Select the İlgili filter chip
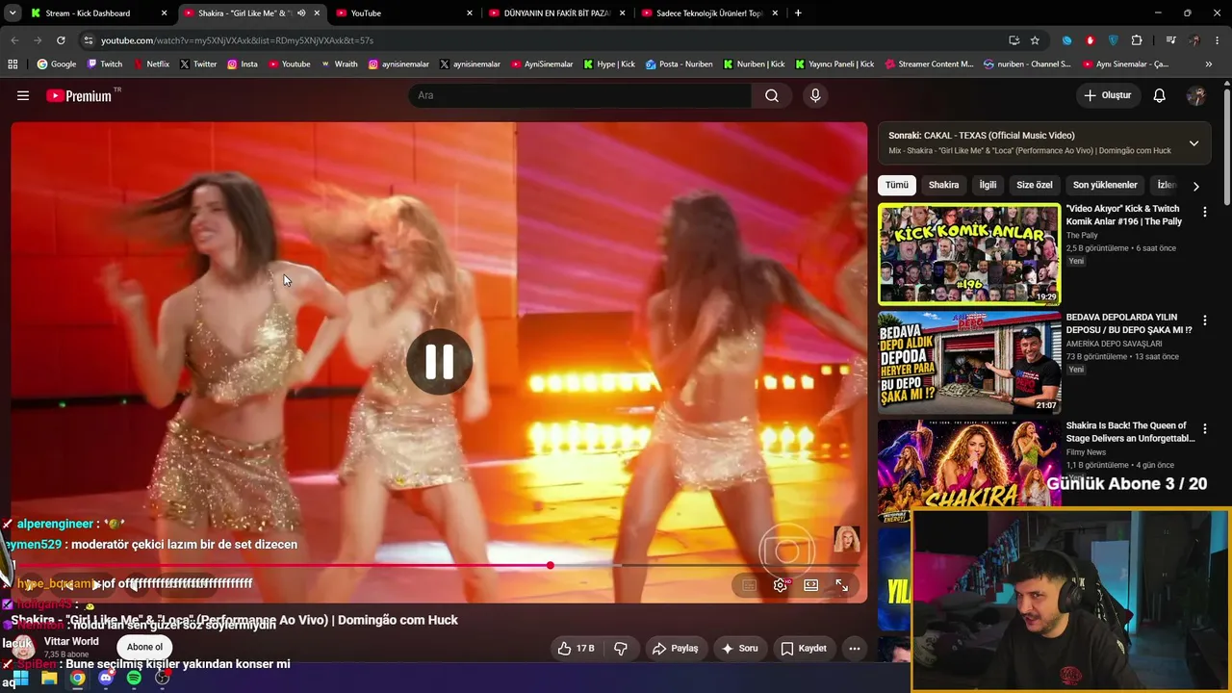1232x693 pixels. click(988, 185)
